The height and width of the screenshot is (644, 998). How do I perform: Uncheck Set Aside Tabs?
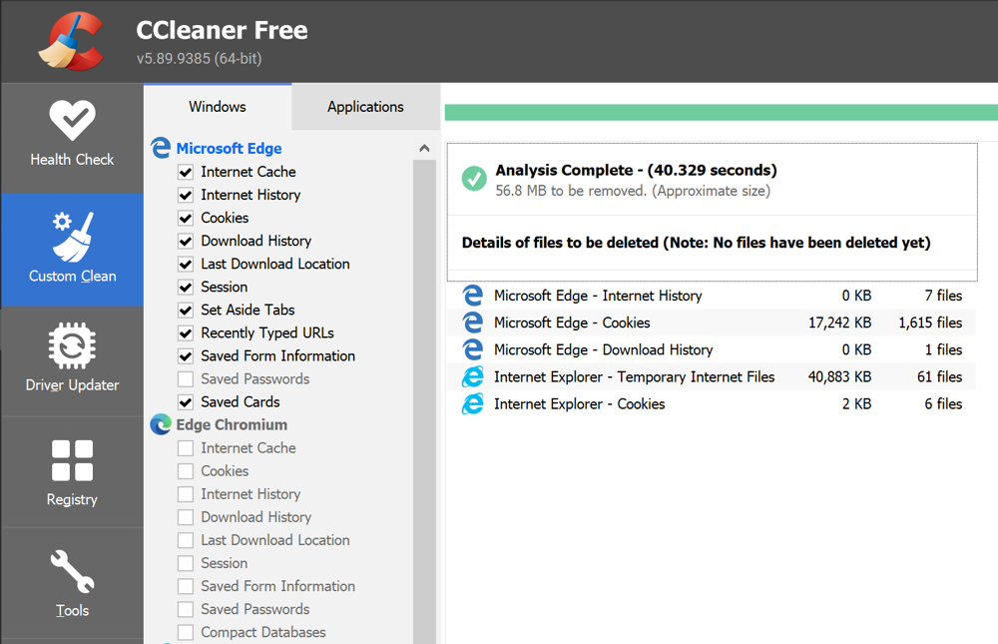(186, 311)
